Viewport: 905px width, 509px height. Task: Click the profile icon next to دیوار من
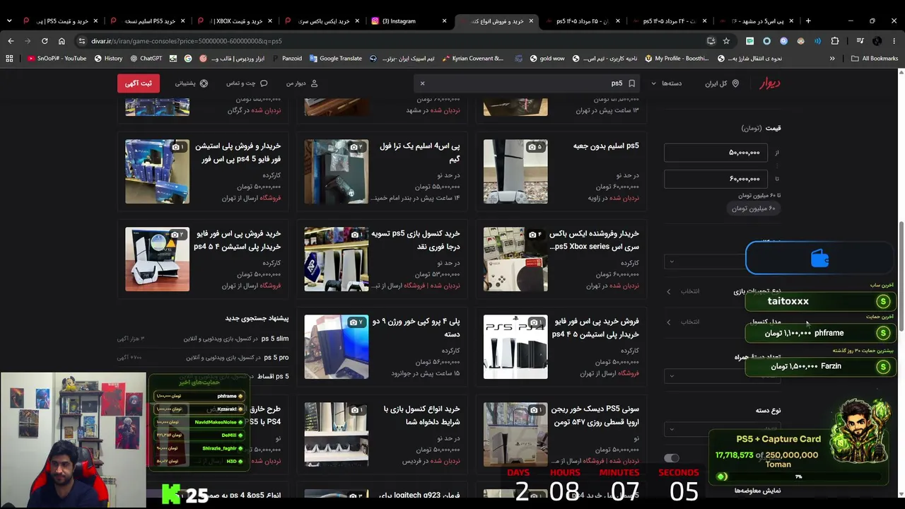[x=314, y=83]
